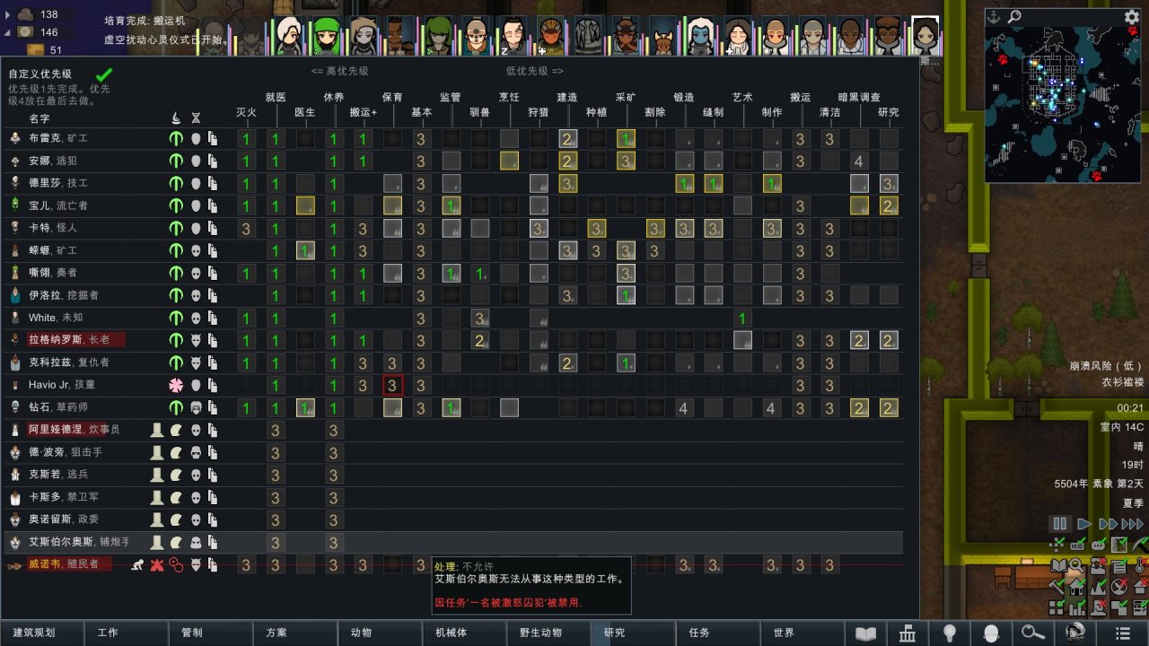Click xenotype icon in 钻石 row

click(196, 408)
